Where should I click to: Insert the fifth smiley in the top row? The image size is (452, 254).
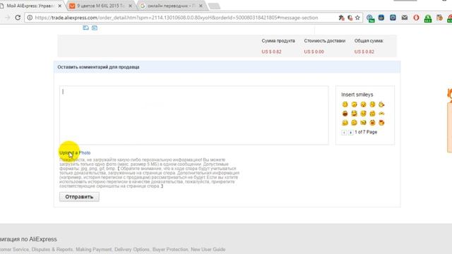coord(381,104)
